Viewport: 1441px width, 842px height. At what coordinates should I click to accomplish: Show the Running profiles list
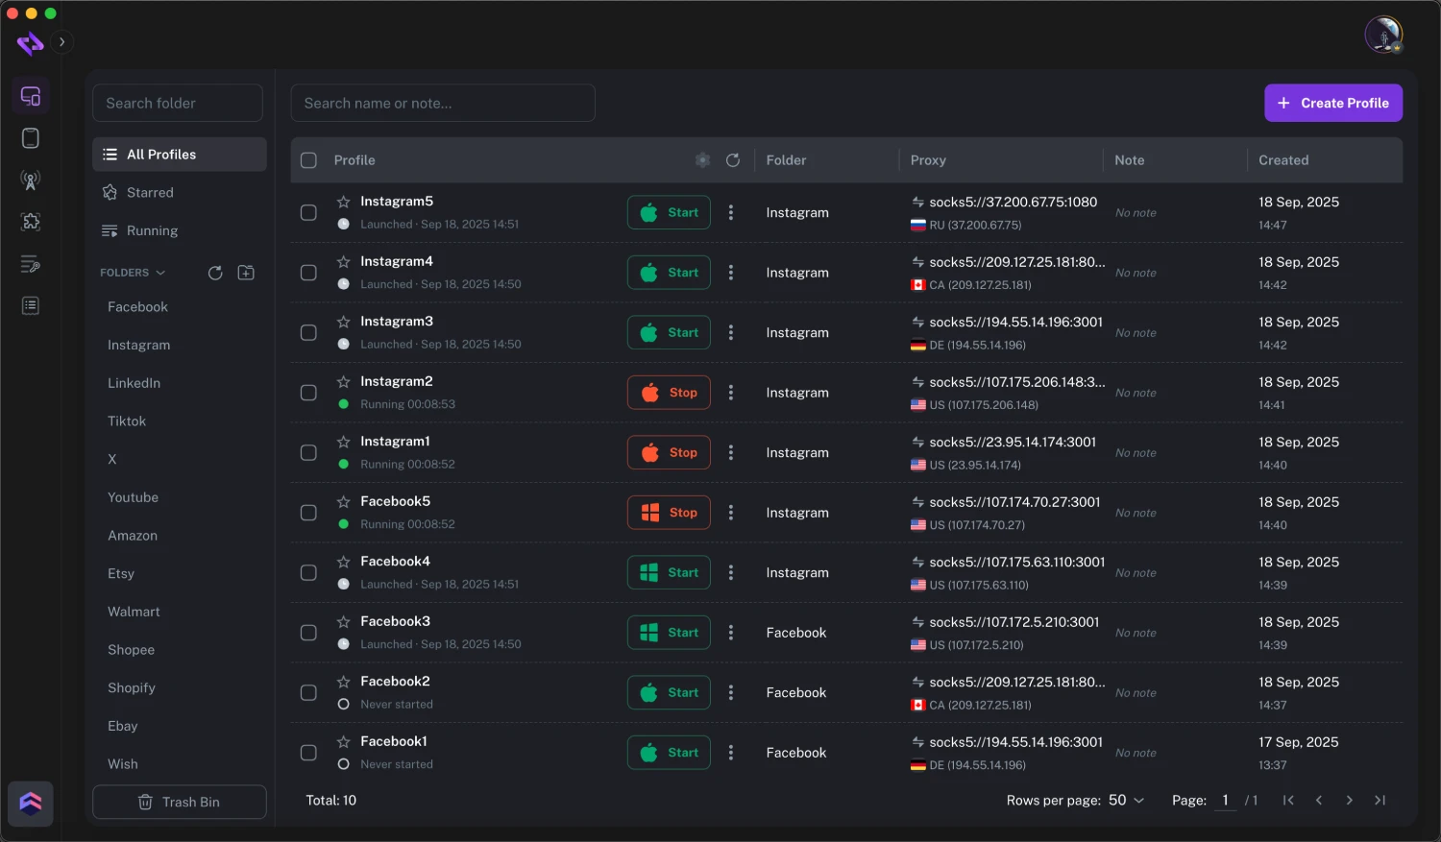152,231
